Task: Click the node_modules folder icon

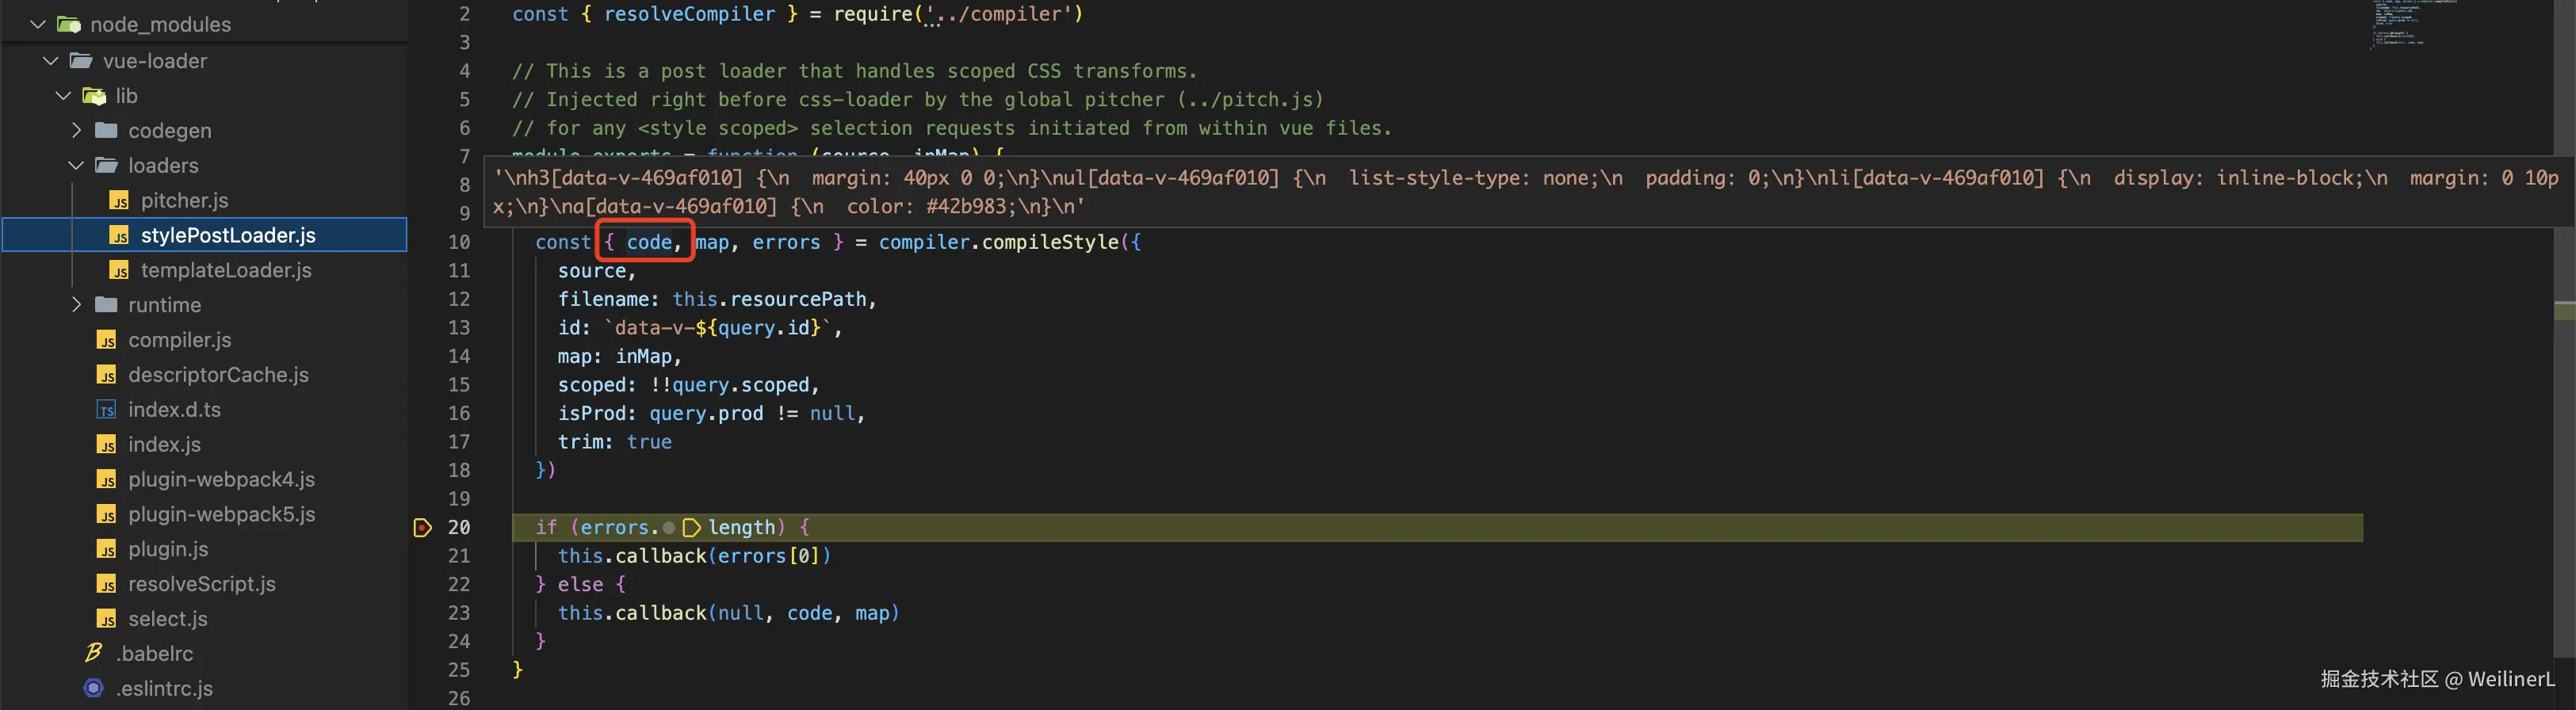Action: [69, 24]
